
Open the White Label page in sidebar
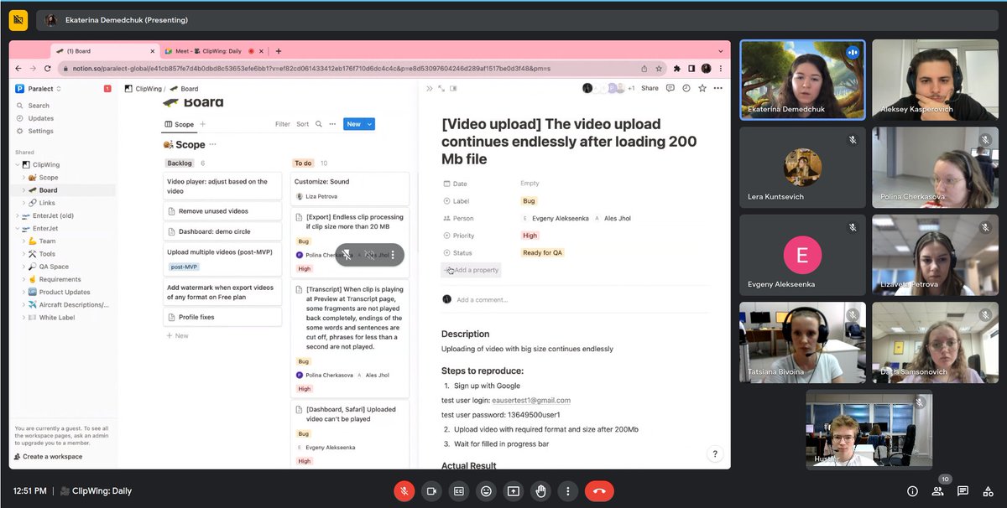(x=57, y=318)
